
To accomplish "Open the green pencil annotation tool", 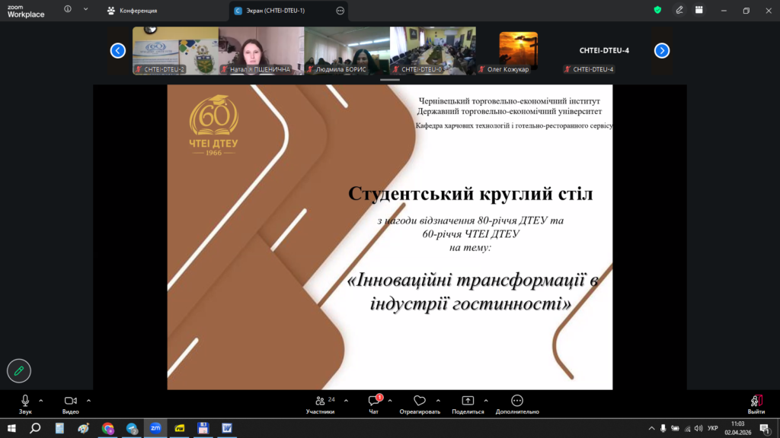I will [19, 371].
